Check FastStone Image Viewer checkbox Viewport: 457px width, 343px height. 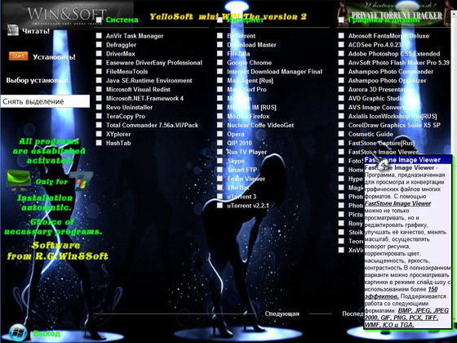(x=341, y=152)
